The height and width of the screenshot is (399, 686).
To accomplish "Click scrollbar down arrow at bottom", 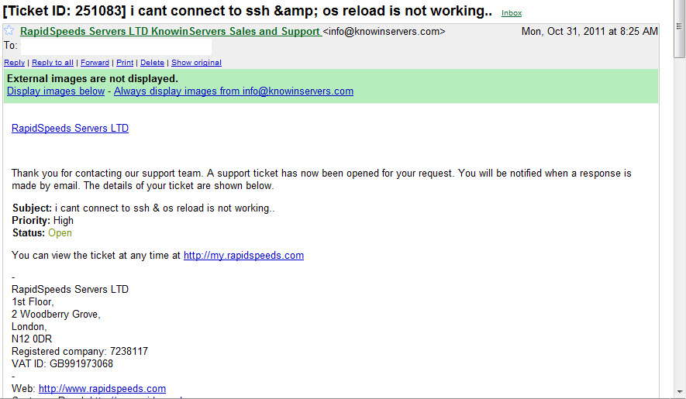I will click(x=680, y=392).
